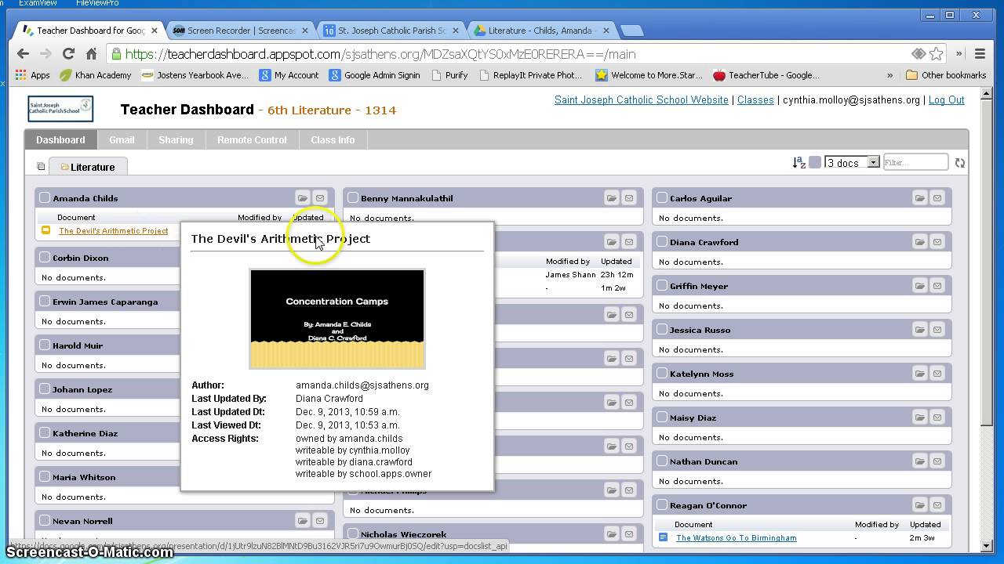1004x564 pixels.
Task: Check the box next to Benny Mannakulathil
Action: (x=353, y=197)
